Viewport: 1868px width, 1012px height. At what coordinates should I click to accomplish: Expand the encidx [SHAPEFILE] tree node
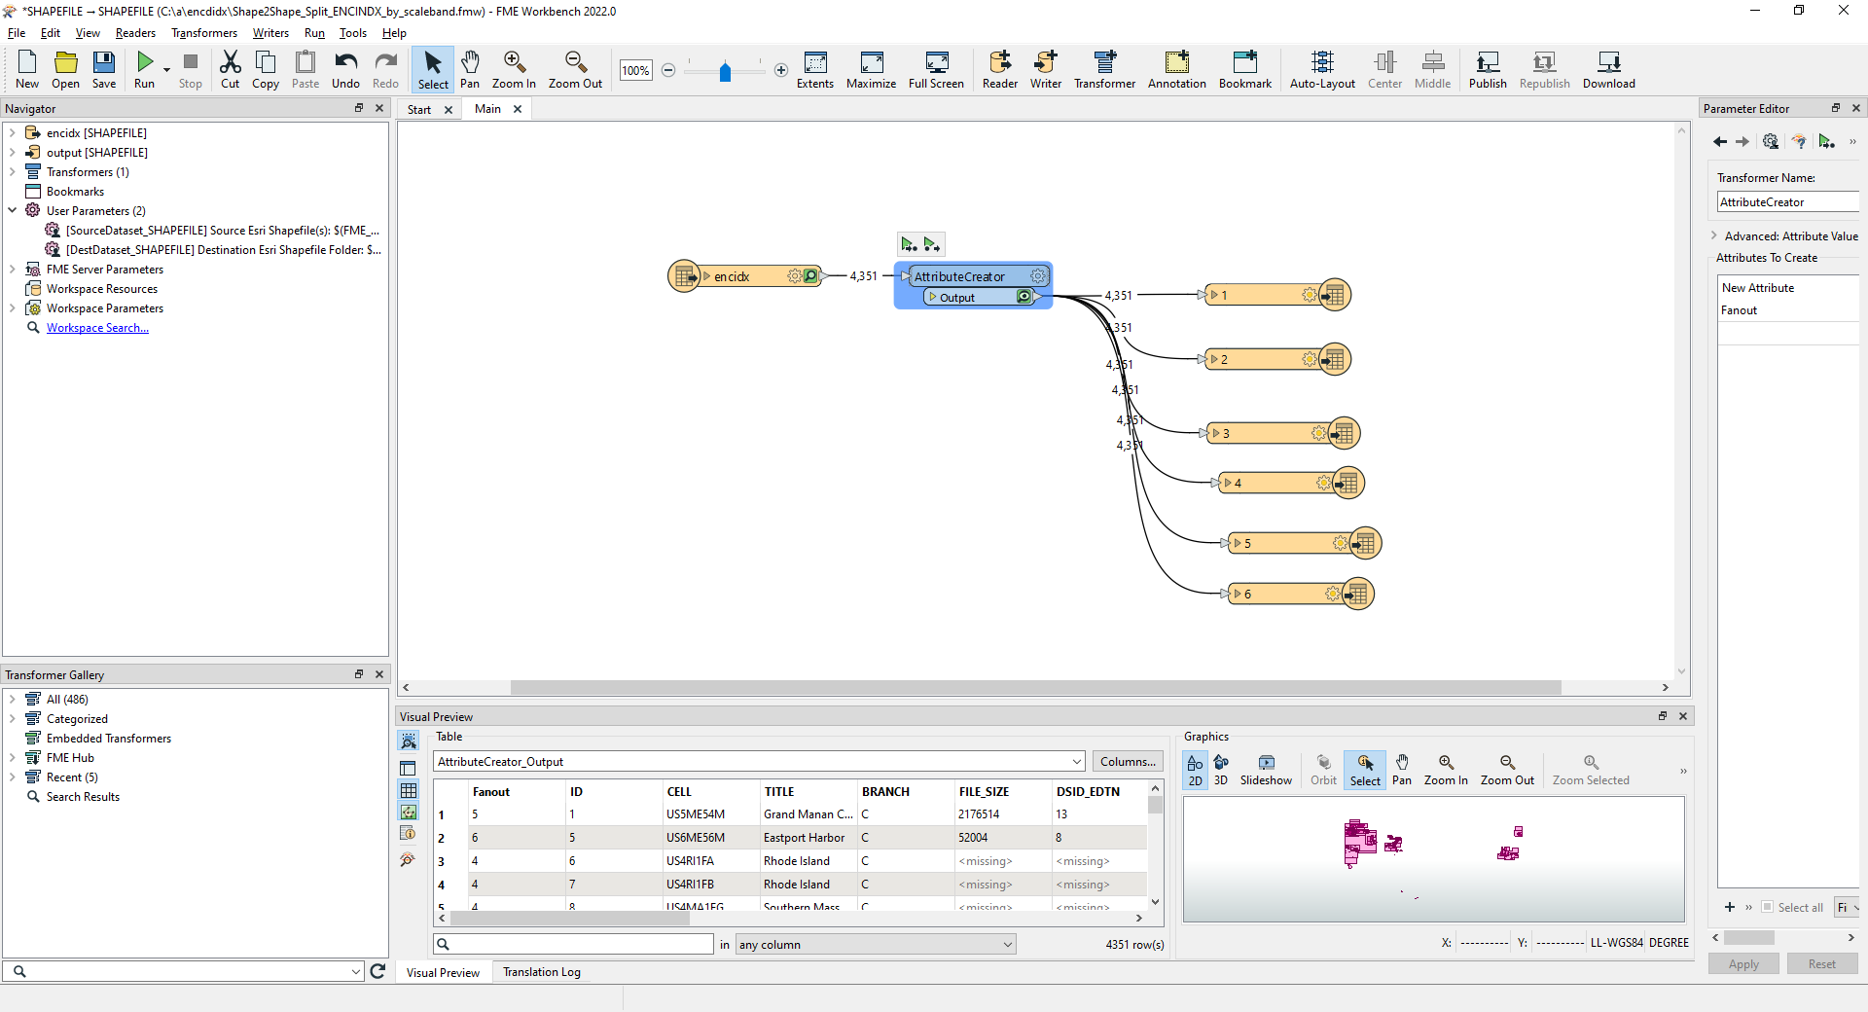[x=12, y=132]
